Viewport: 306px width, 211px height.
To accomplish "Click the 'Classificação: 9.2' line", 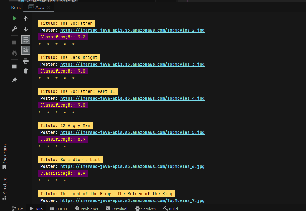I will coord(63,37).
